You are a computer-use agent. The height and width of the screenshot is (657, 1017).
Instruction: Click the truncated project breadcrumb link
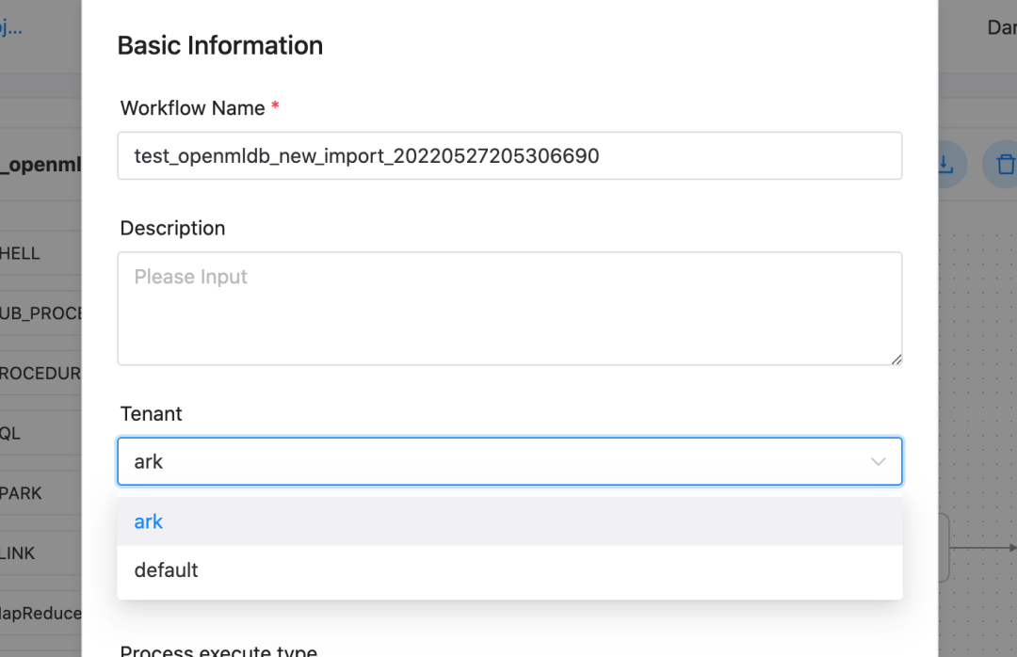coord(11,27)
